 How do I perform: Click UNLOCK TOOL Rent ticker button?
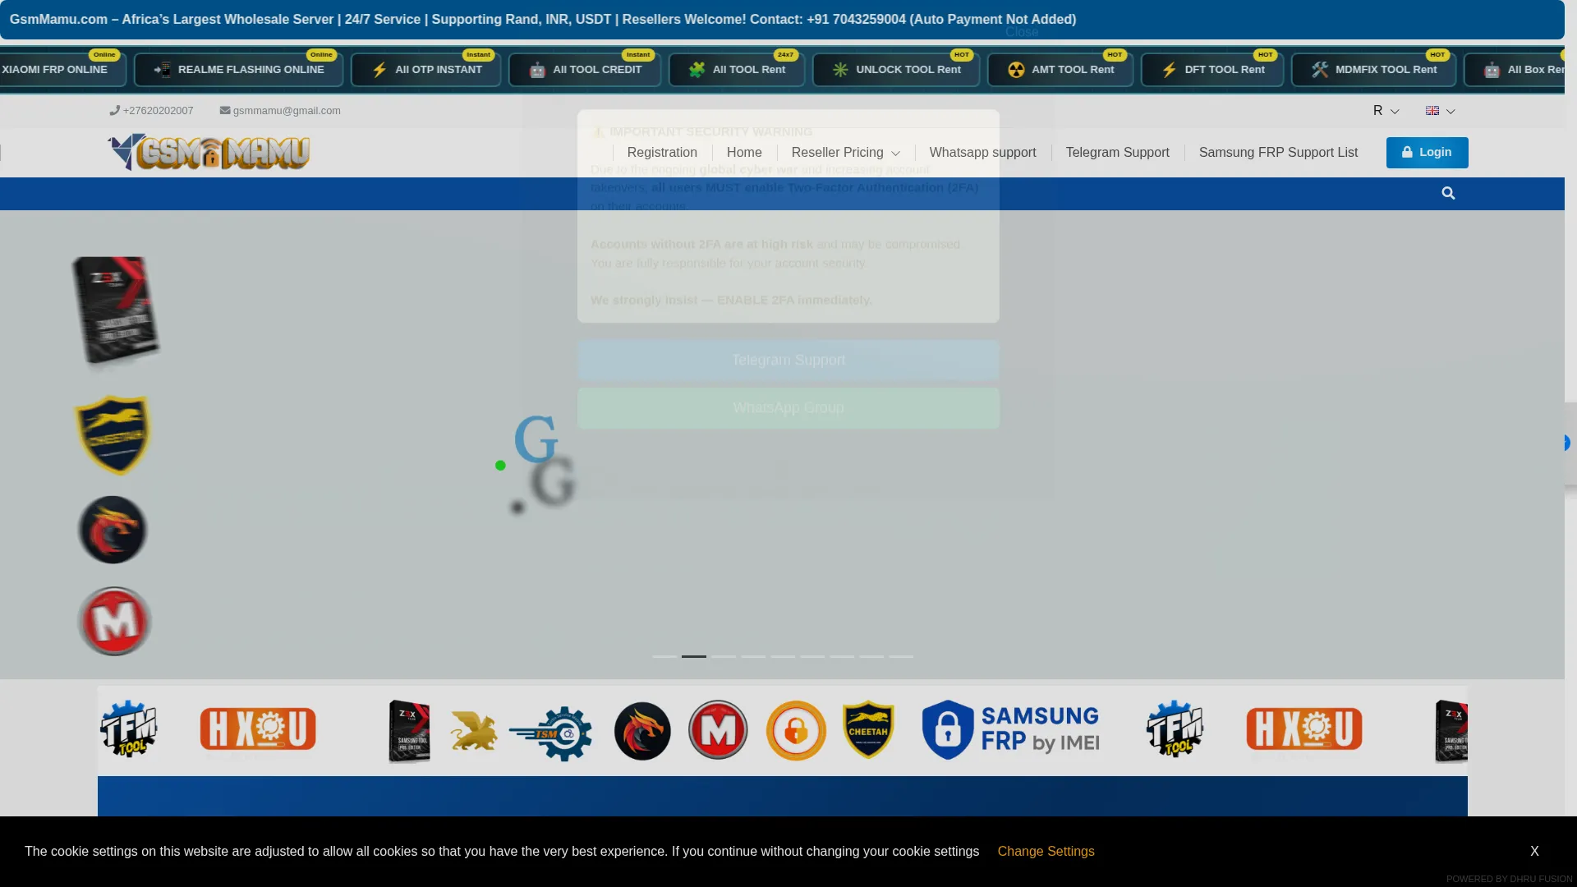click(896, 70)
